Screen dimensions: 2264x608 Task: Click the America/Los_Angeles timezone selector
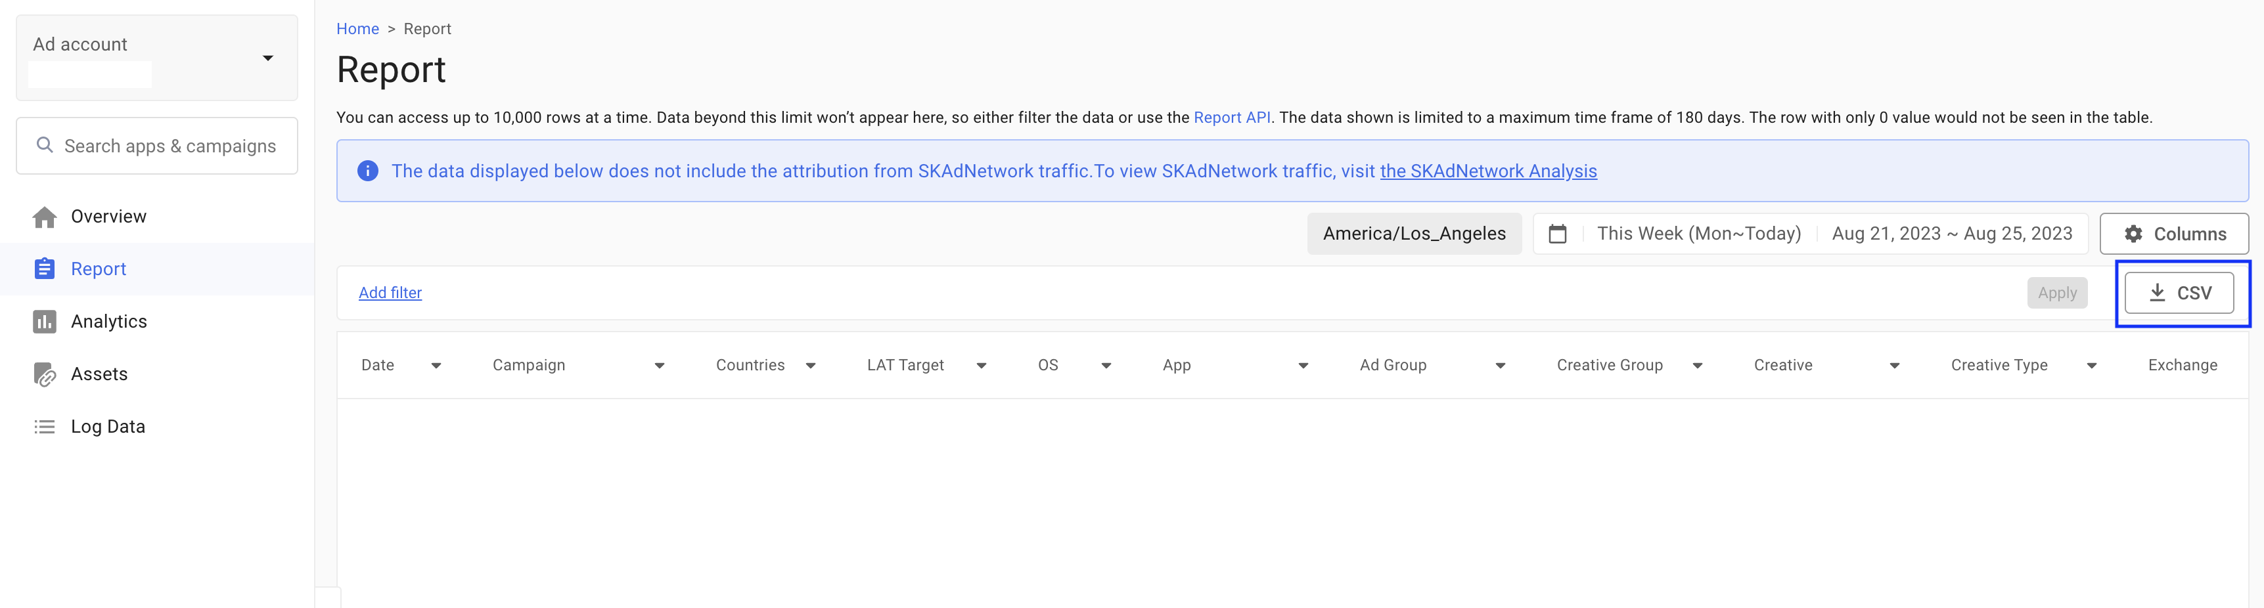[x=1414, y=234]
